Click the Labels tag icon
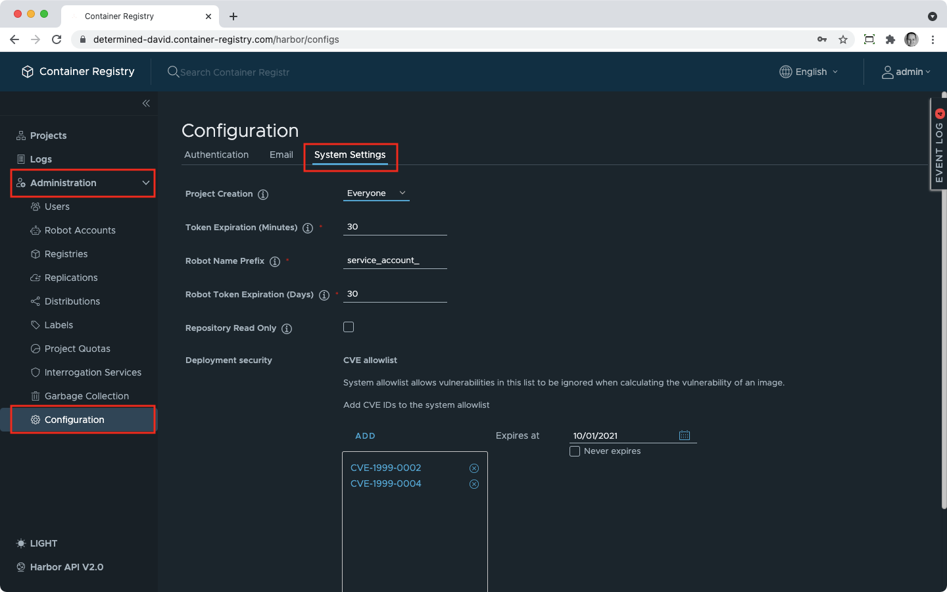The height and width of the screenshot is (592, 947). (36, 325)
